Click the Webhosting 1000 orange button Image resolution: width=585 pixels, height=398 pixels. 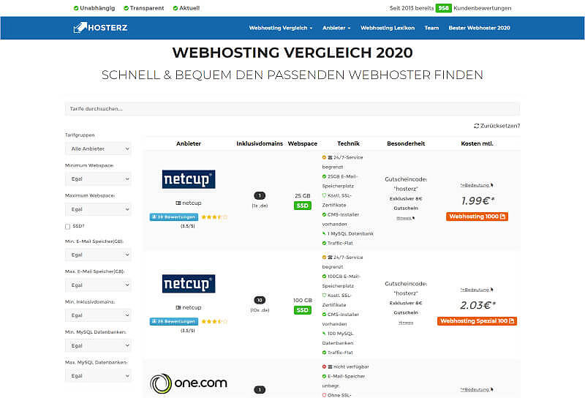(477, 217)
